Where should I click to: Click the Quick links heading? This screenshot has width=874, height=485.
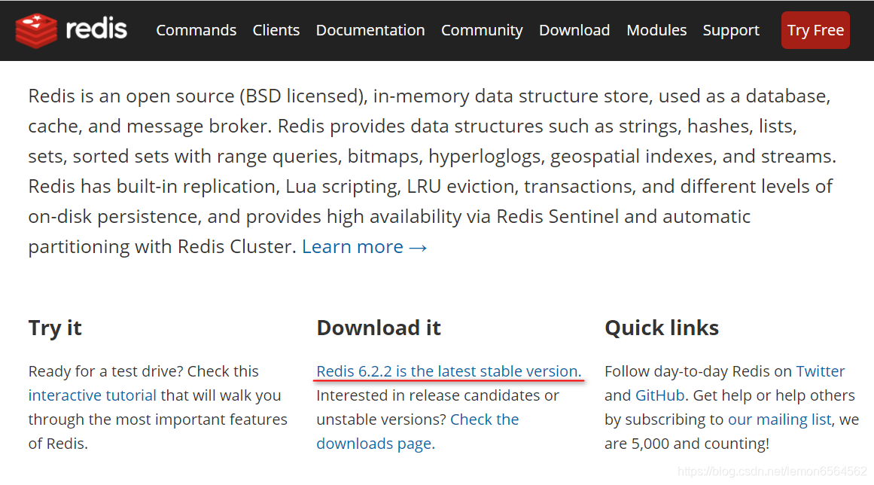click(x=662, y=328)
